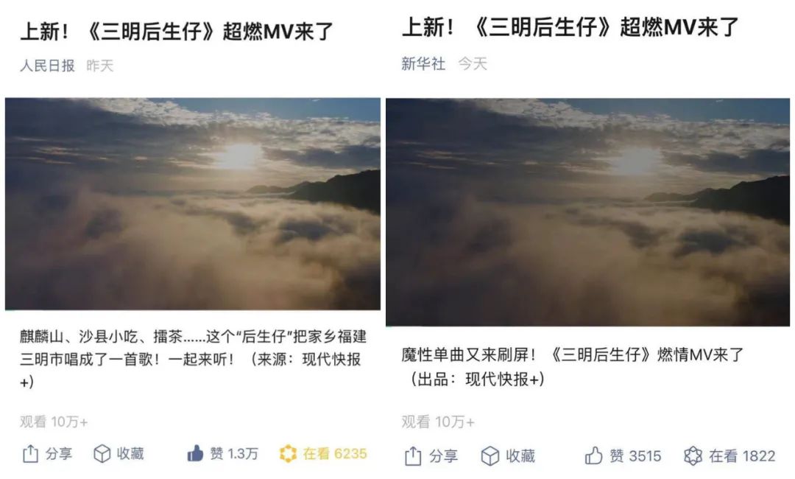This screenshot has width=795, height=479.
Task: Play the left cloud-sea video thumbnail
Action: [193, 204]
